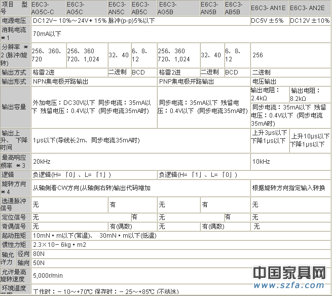Select the 70mA以下 current consumption cell
This screenshot has width=332, height=296.
(x=48, y=34)
